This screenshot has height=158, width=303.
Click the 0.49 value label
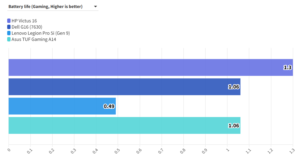coord(109,106)
